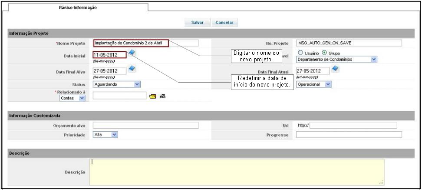Click the yellow folder select icon
The width and height of the screenshot is (422, 190).
(x=152, y=96)
